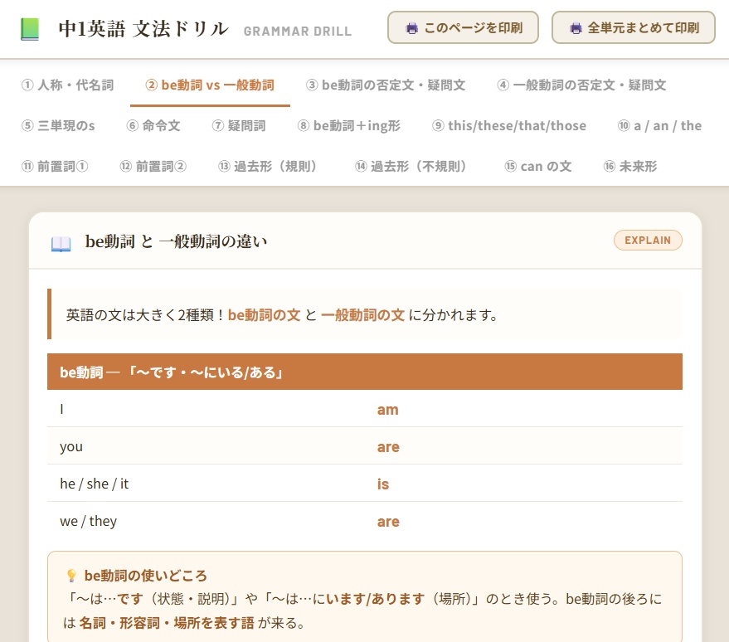Screen dimensions: 729x642
Task: Click the open book icon beside be動詞 heading
Action: tap(61, 243)
